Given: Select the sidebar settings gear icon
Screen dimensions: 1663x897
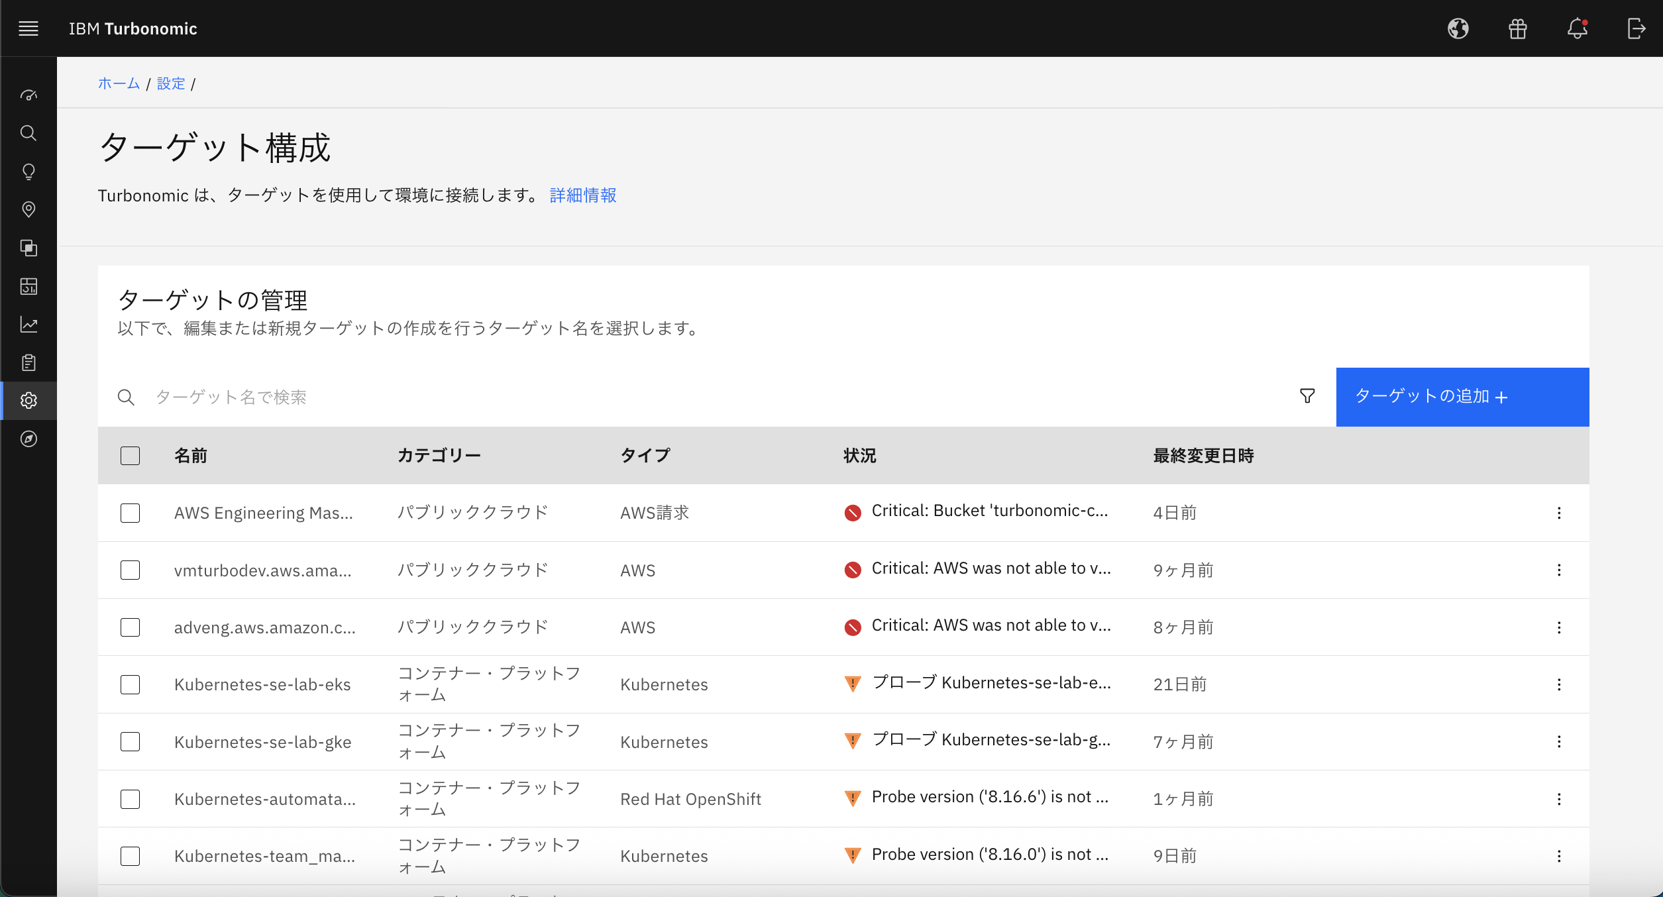Looking at the screenshot, I should click(x=28, y=401).
